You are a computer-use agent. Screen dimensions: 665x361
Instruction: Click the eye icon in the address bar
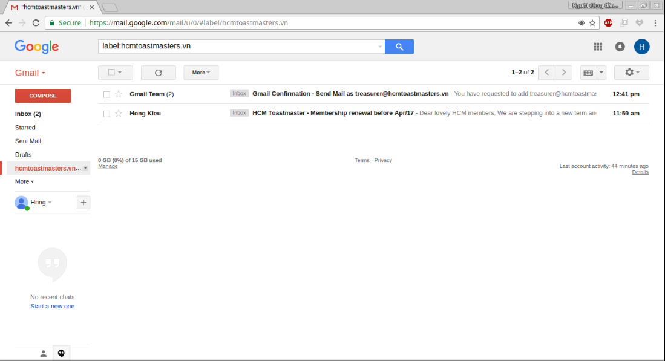click(x=581, y=23)
